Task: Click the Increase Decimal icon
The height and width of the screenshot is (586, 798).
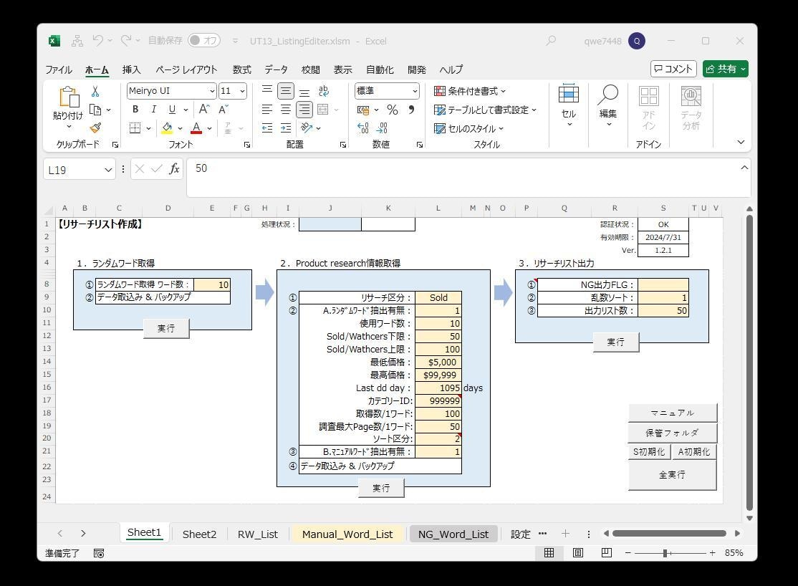Action: pos(363,128)
